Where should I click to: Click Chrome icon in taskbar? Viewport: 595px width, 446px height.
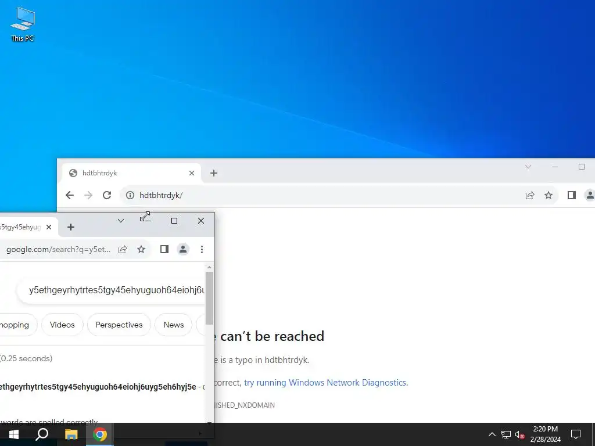(x=100, y=434)
